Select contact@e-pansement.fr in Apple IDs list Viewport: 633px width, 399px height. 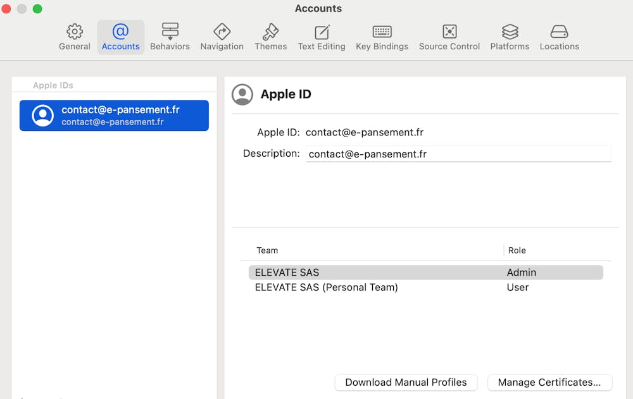[114, 116]
